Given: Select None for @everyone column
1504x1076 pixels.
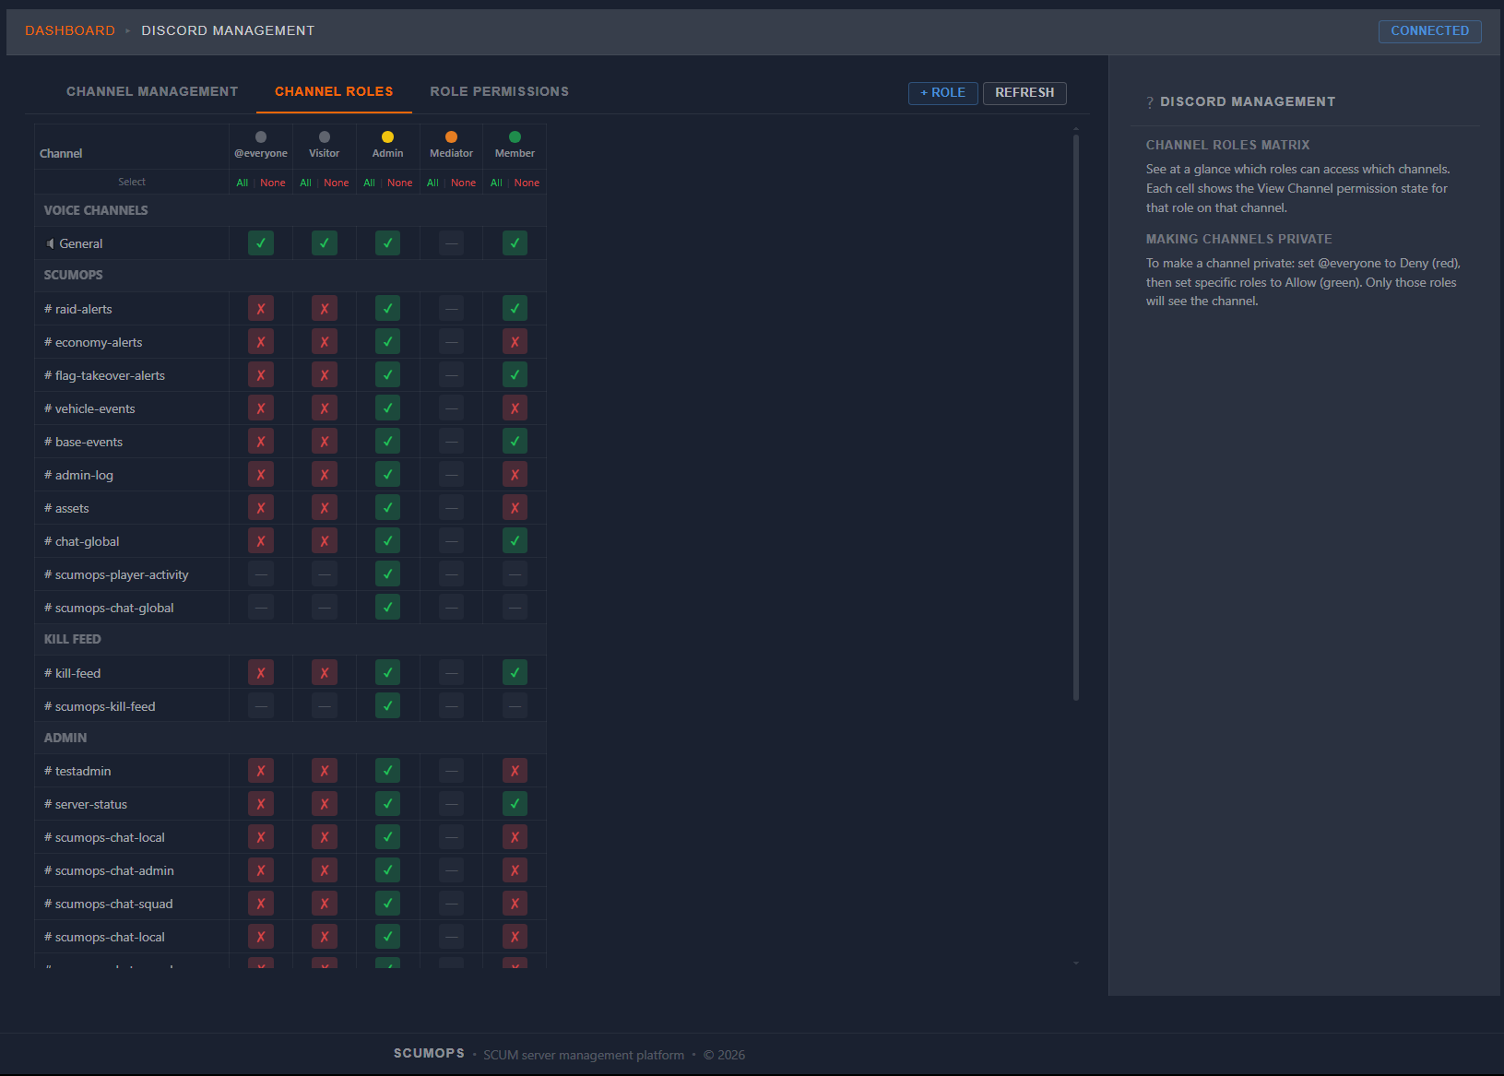Looking at the screenshot, I should point(273,183).
